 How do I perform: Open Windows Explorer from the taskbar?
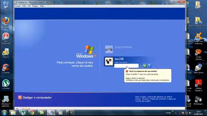pos(13,113)
